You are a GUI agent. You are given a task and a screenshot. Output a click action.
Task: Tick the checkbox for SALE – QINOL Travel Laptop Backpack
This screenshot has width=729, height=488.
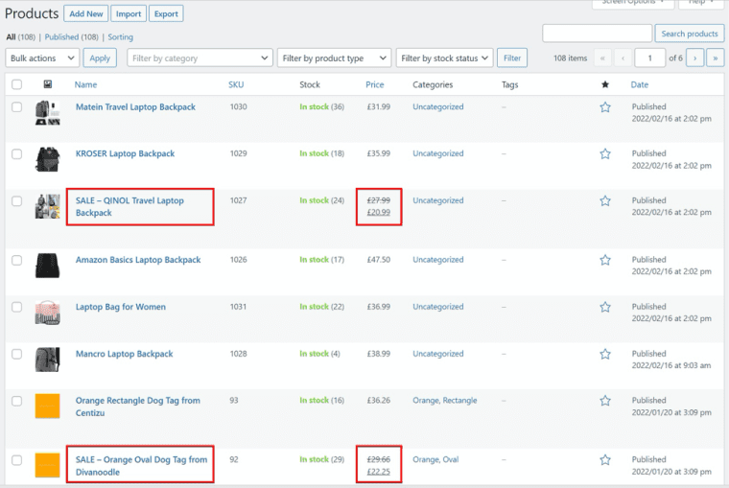click(16, 200)
